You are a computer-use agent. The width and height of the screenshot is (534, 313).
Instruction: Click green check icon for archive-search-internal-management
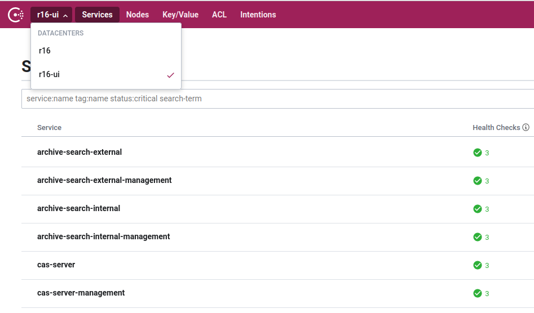[x=477, y=237]
